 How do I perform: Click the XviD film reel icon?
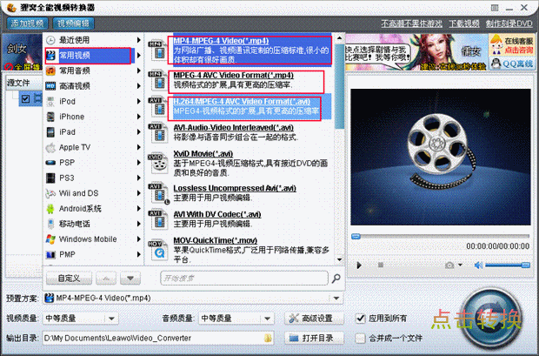pyautogui.click(x=158, y=163)
